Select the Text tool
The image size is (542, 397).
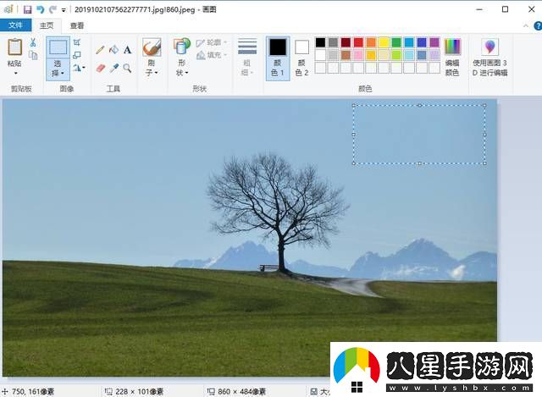(x=127, y=50)
